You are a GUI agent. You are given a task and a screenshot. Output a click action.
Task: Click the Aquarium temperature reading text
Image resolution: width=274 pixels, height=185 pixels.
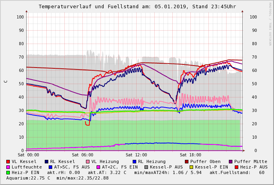[x=28, y=178]
